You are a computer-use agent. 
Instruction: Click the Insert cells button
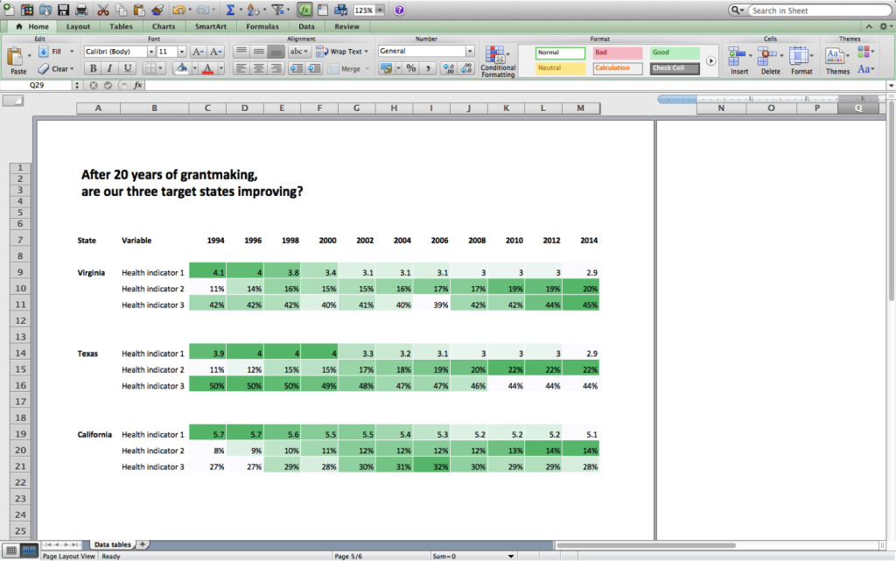pyautogui.click(x=738, y=60)
